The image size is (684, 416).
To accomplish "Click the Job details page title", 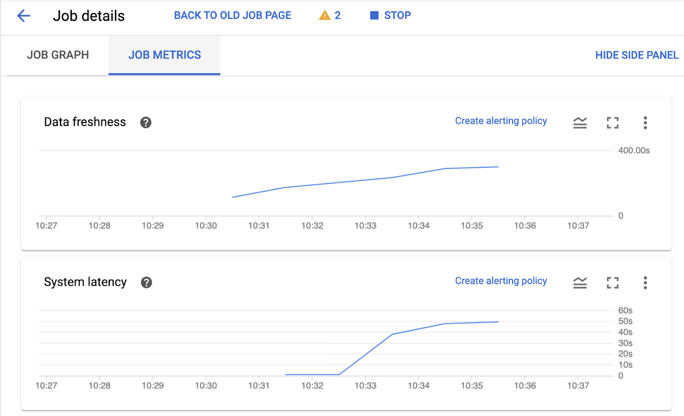I will click(88, 16).
